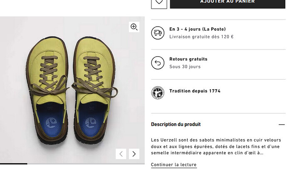Screen dimensions: 287x172
Task: Add the shoes to wishlist with the heart icon
Action: pyautogui.click(x=159, y=3)
